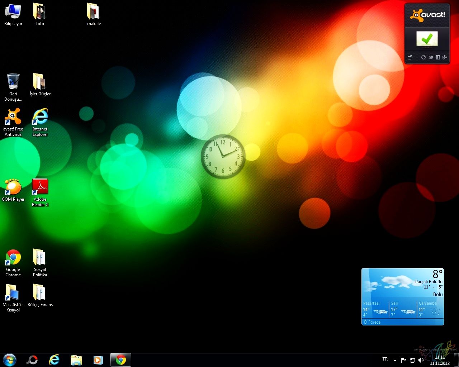Click 'Parçalı Bulutlu' weather condition text
Image resolution: width=459 pixels, height=367 pixels.
coord(429,282)
